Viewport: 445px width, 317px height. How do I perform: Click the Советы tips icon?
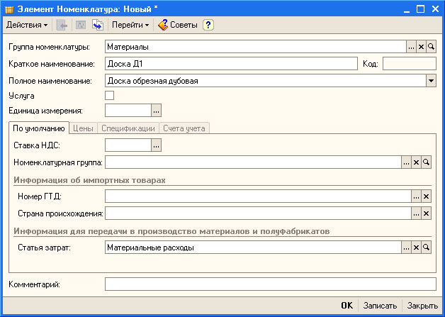click(x=163, y=25)
